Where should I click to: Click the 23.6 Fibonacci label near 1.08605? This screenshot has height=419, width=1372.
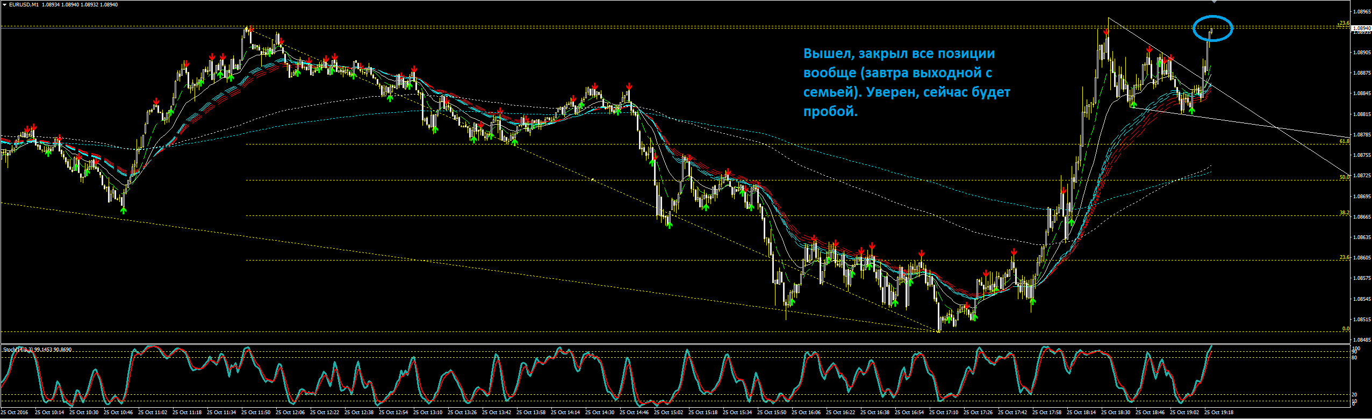[1344, 257]
